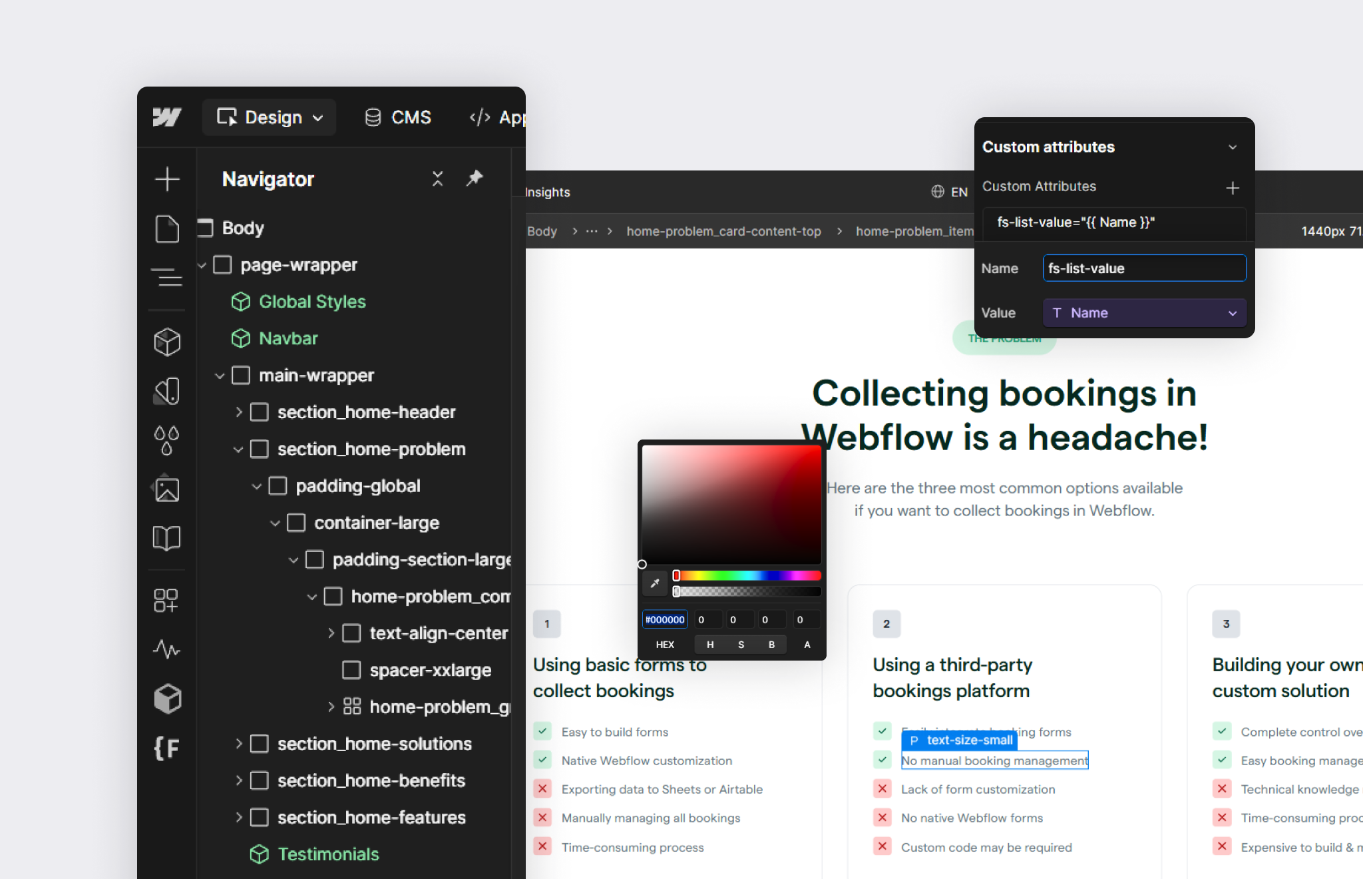The height and width of the screenshot is (879, 1363).
Task: Select Global Styles in Navigator
Action: tap(312, 302)
